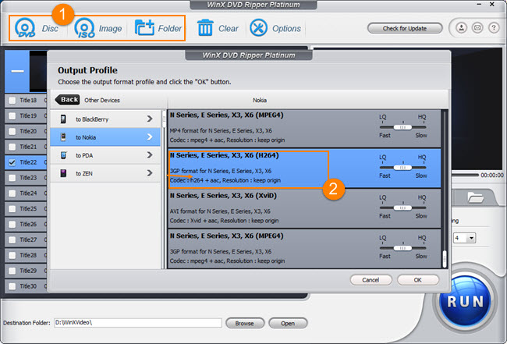Click the BlackBerry device icon
This screenshot has width=507, height=344.
(x=63, y=119)
